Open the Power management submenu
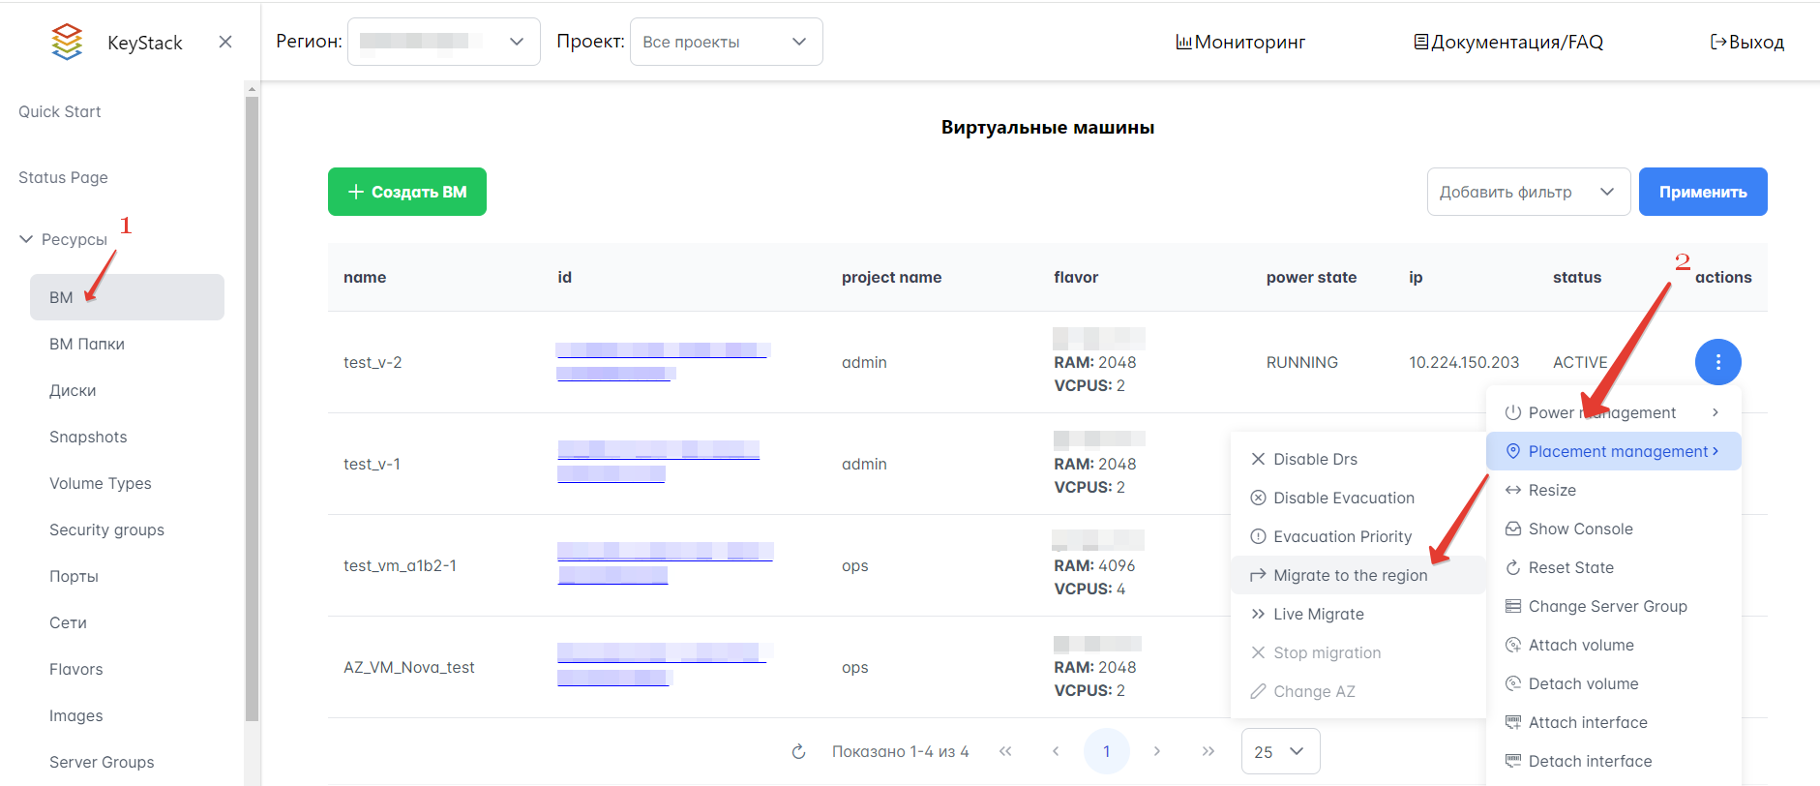The height and width of the screenshot is (786, 1820). [x=1612, y=412]
